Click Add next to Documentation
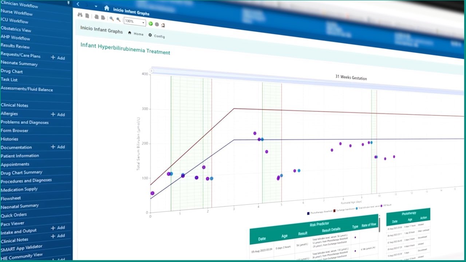Viewport: 466px width, 262px height. [x=58, y=147]
